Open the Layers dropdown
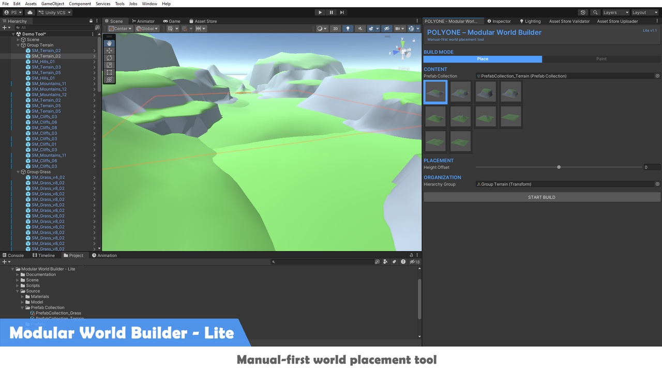This screenshot has width=662, height=372. click(615, 12)
